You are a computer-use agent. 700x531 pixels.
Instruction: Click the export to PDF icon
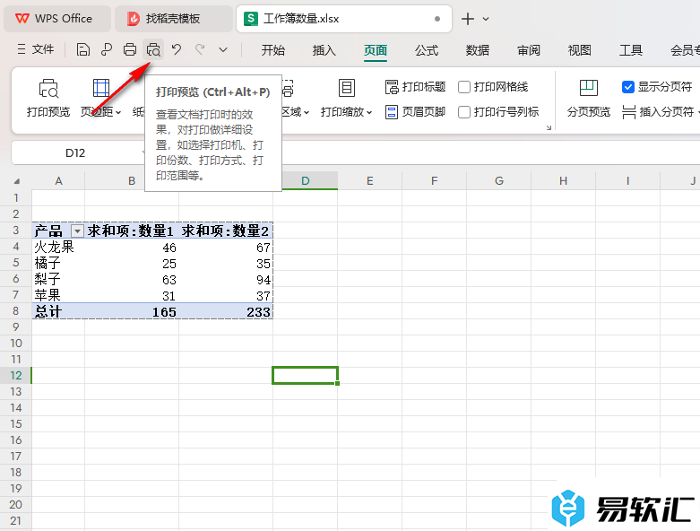(107, 49)
